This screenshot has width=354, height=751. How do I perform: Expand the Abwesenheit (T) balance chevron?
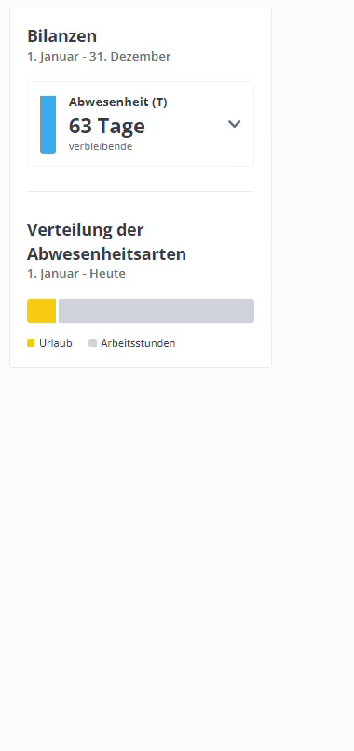pos(234,124)
